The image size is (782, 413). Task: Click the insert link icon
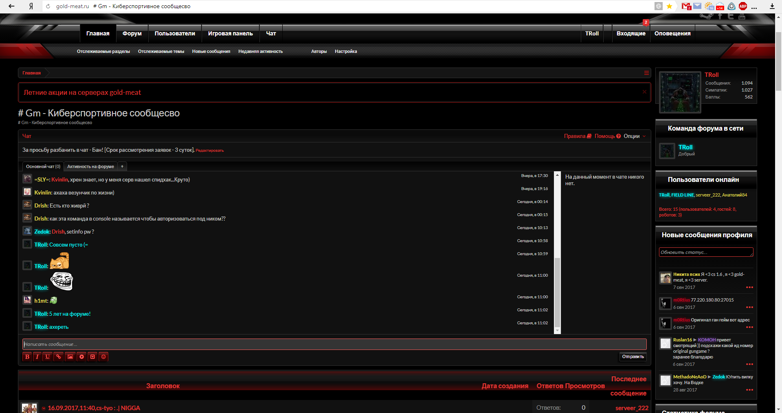tap(59, 357)
